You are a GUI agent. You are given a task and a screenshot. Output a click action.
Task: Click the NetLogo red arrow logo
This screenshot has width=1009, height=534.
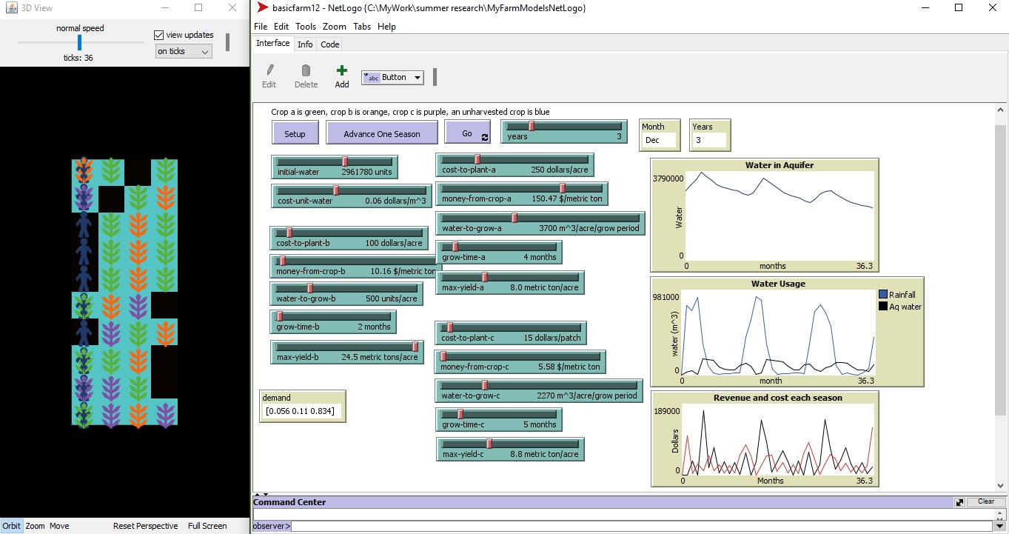point(262,7)
